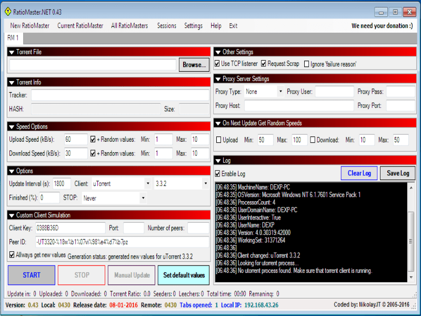Collapse the Custom Client Simulation section
The width and height of the screenshot is (421, 316).
[12, 215]
